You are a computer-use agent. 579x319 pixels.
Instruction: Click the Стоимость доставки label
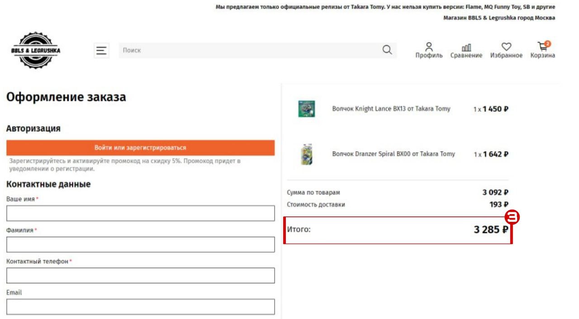pyautogui.click(x=316, y=205)
